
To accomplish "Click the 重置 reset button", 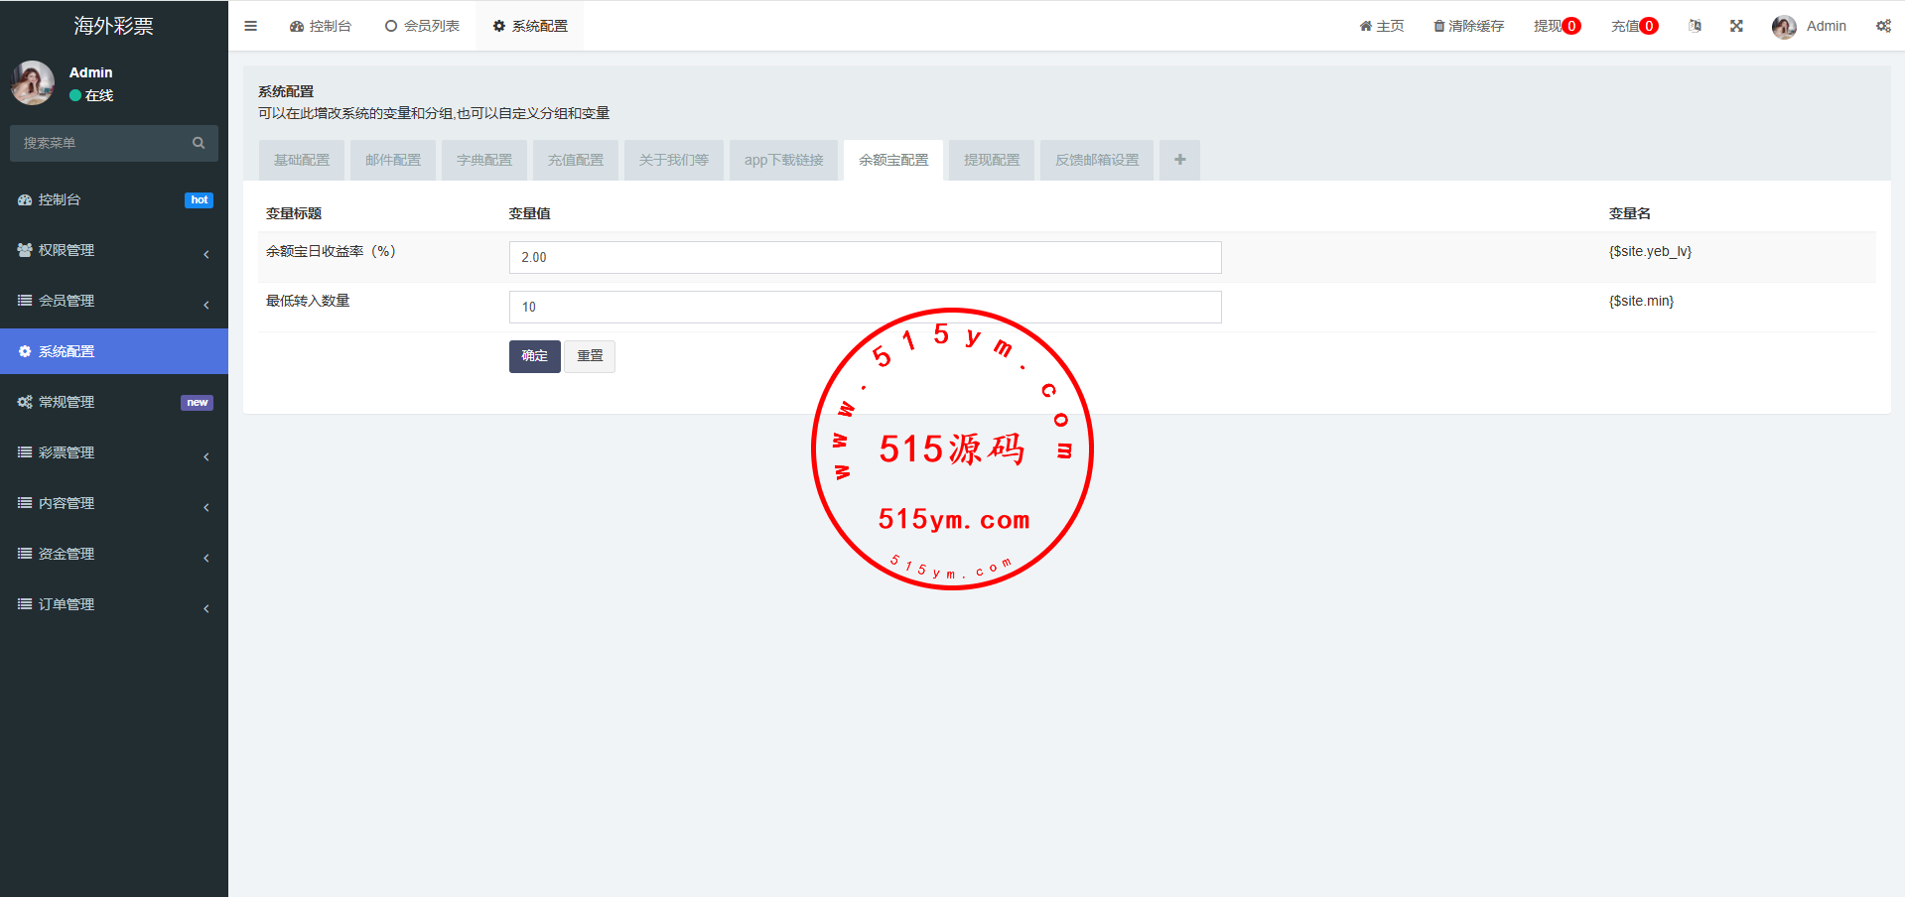I will (590, 356).
